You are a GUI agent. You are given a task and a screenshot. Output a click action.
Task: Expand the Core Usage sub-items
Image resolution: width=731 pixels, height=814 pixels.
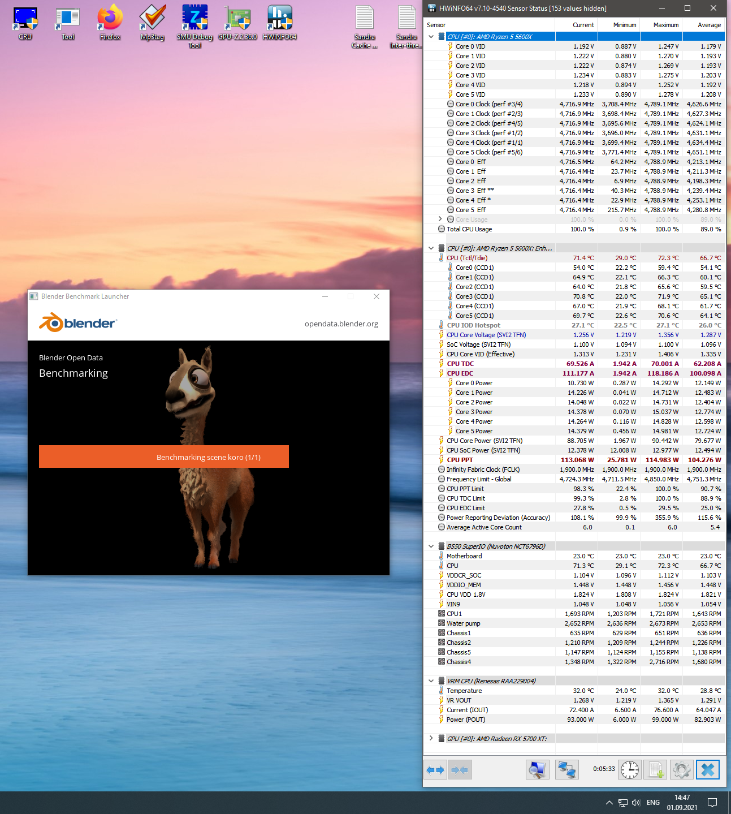coord(440,219)
